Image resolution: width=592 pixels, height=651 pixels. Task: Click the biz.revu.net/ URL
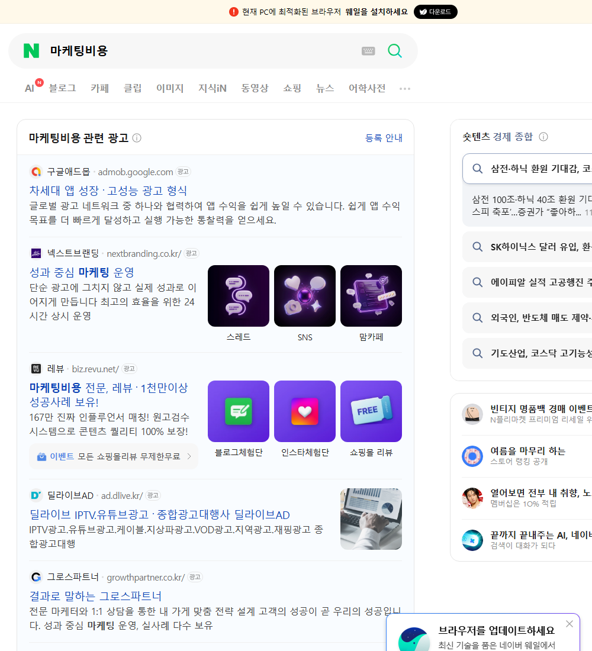pyautogui.click(x=95, y=369)
